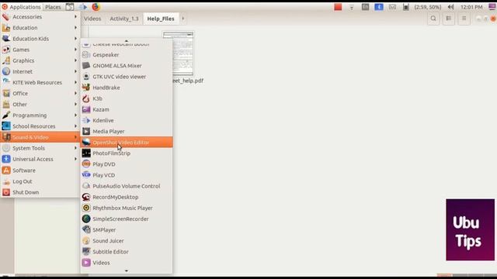Launch Subtitle Editor icon
Screen dimensions: 497x279
tap(86, 251)
